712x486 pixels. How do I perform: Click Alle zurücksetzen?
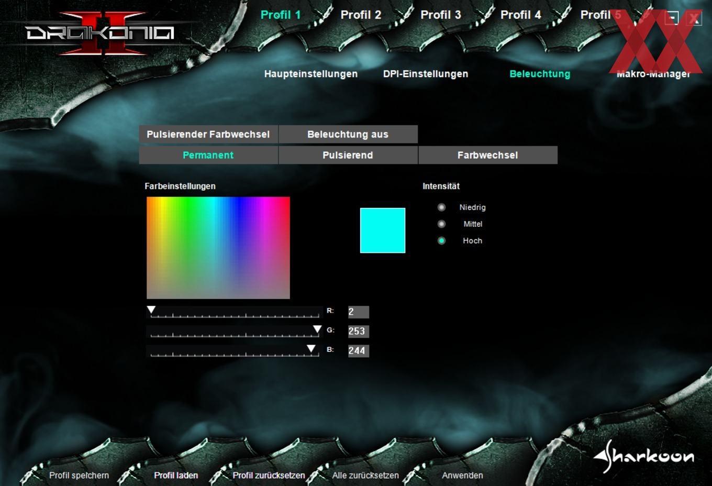365,476
